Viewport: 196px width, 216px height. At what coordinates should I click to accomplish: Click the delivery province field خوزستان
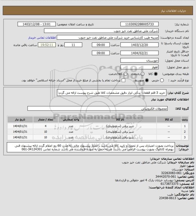(x=140, y=60)
